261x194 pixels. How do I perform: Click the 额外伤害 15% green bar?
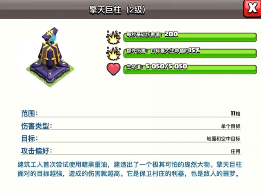point(190,53)
